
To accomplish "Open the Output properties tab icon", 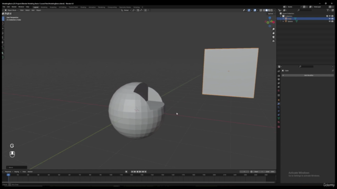I will point(279,79).
